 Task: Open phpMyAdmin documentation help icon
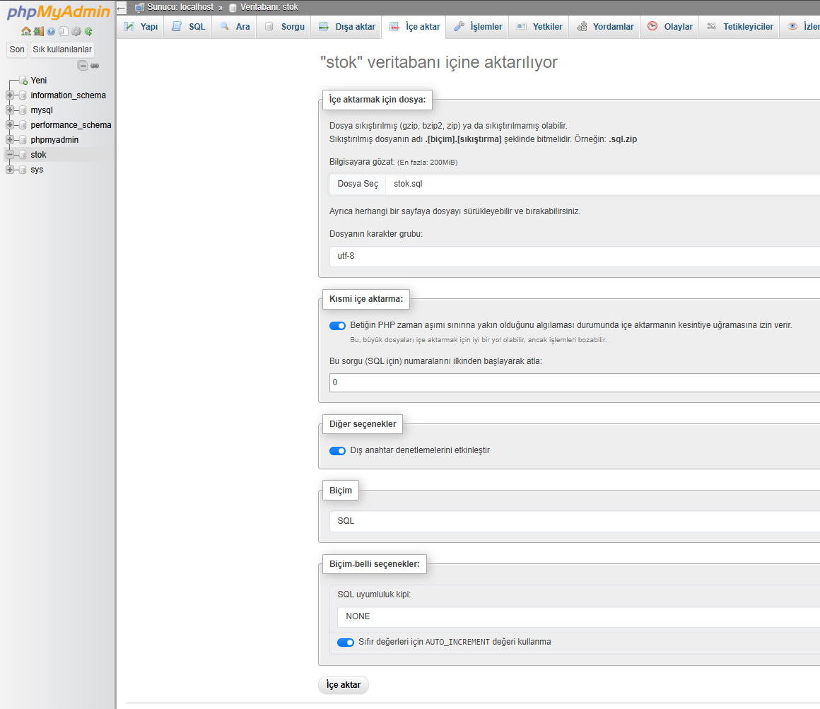tap(51, 31)
